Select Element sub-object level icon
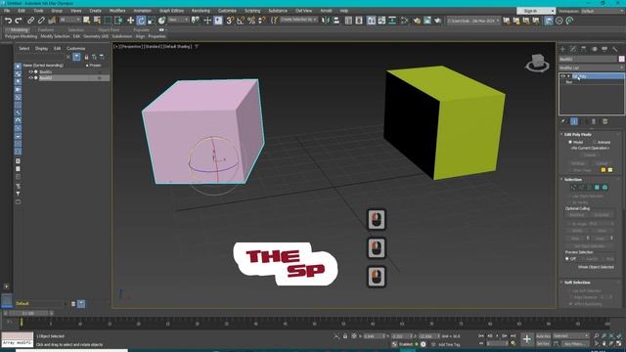 [x=604, y=187]
